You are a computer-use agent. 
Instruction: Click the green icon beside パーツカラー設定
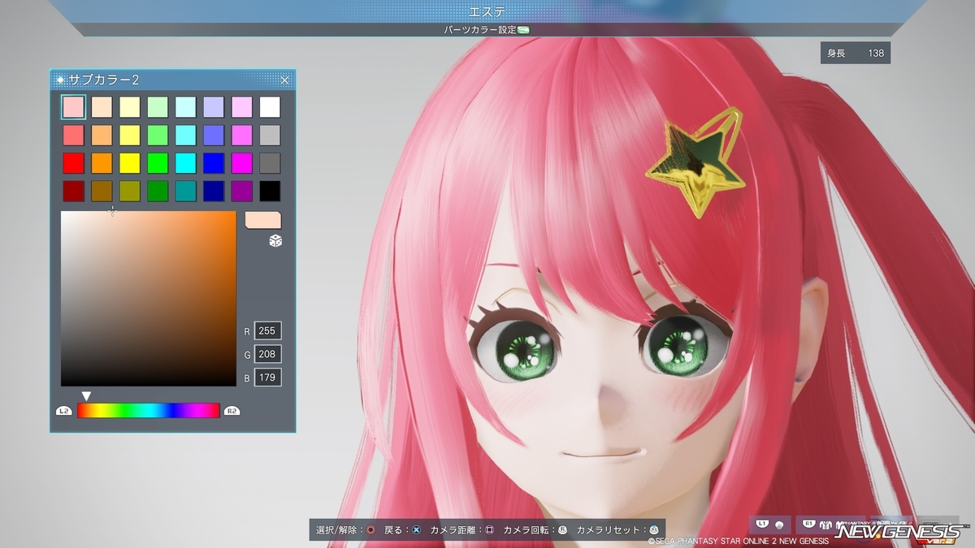coord(523,30)
